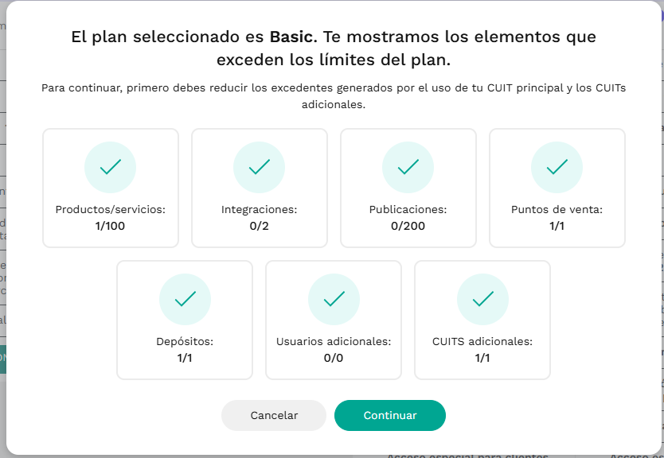Click the Productos/servicios checkmark icon
The height and width of the screenshot is (458, 664).
[111, 167]
